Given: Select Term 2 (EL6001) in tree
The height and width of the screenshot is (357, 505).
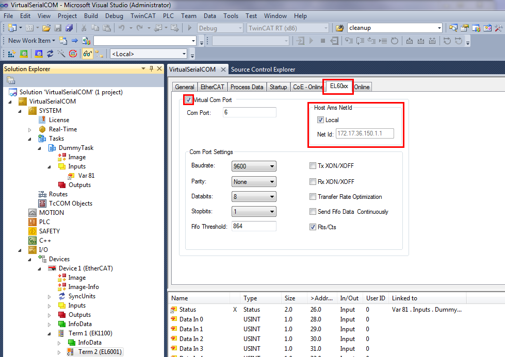Looking at the screenshot, I should (100, 351).
